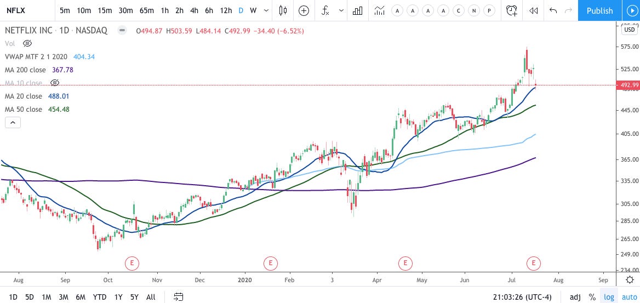Click the NFLX symbol search field
This screenshot has width=640, height=303.
point(27,10)
